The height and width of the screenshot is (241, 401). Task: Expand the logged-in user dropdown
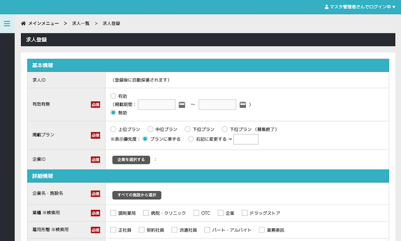[x=393, y=7]
